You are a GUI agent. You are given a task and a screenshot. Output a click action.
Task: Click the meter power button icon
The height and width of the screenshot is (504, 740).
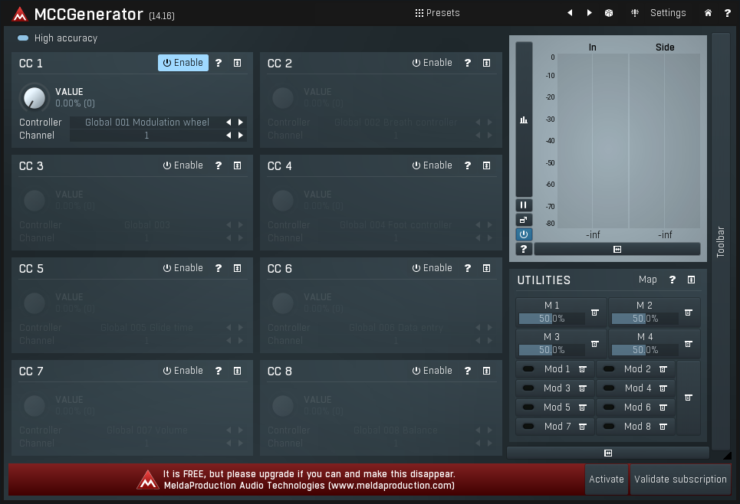tap(524, 234)
